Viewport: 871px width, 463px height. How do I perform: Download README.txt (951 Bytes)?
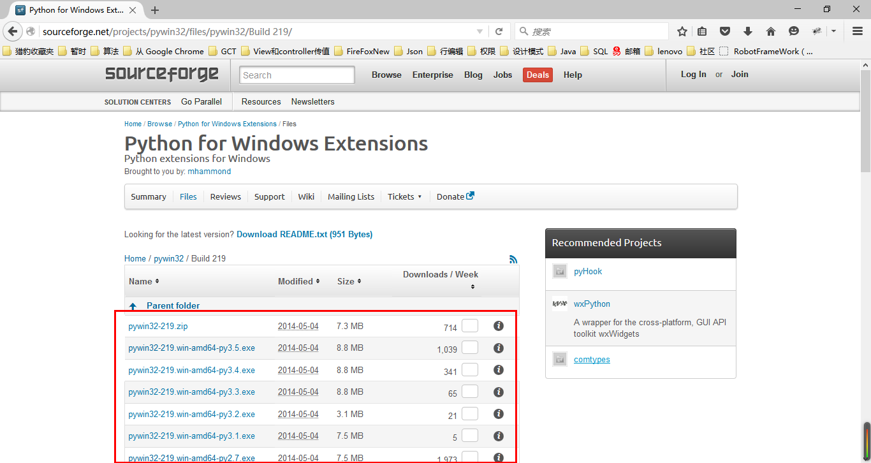pyautogui.click(x=304, y=234)
